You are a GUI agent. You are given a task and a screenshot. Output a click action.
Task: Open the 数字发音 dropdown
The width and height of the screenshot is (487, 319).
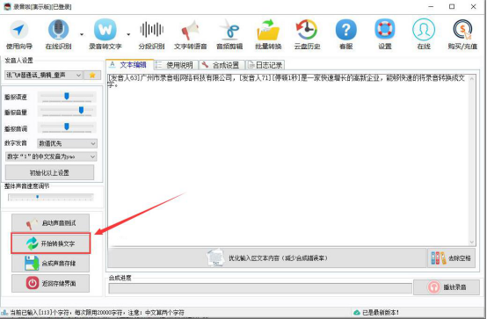point(67,143)
